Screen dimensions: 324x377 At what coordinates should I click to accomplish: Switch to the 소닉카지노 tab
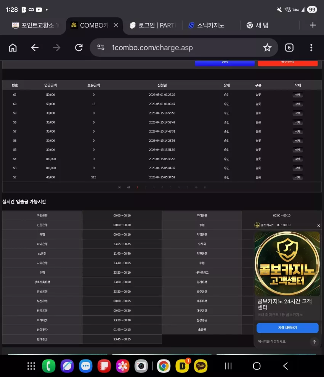click(207, 25)
